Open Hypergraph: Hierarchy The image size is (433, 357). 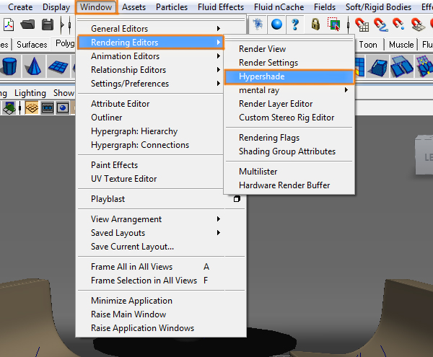(x=151, y=131)
